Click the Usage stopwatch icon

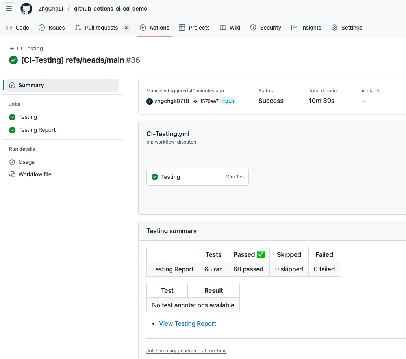[12, 162]
